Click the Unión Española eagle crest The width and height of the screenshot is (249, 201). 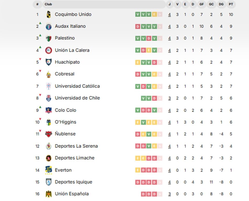click(x=49, y=194)
